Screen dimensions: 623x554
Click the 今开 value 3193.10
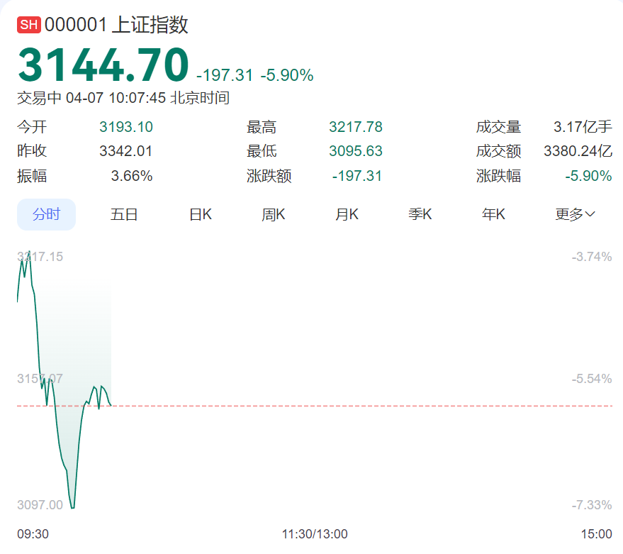click(126, 128)
